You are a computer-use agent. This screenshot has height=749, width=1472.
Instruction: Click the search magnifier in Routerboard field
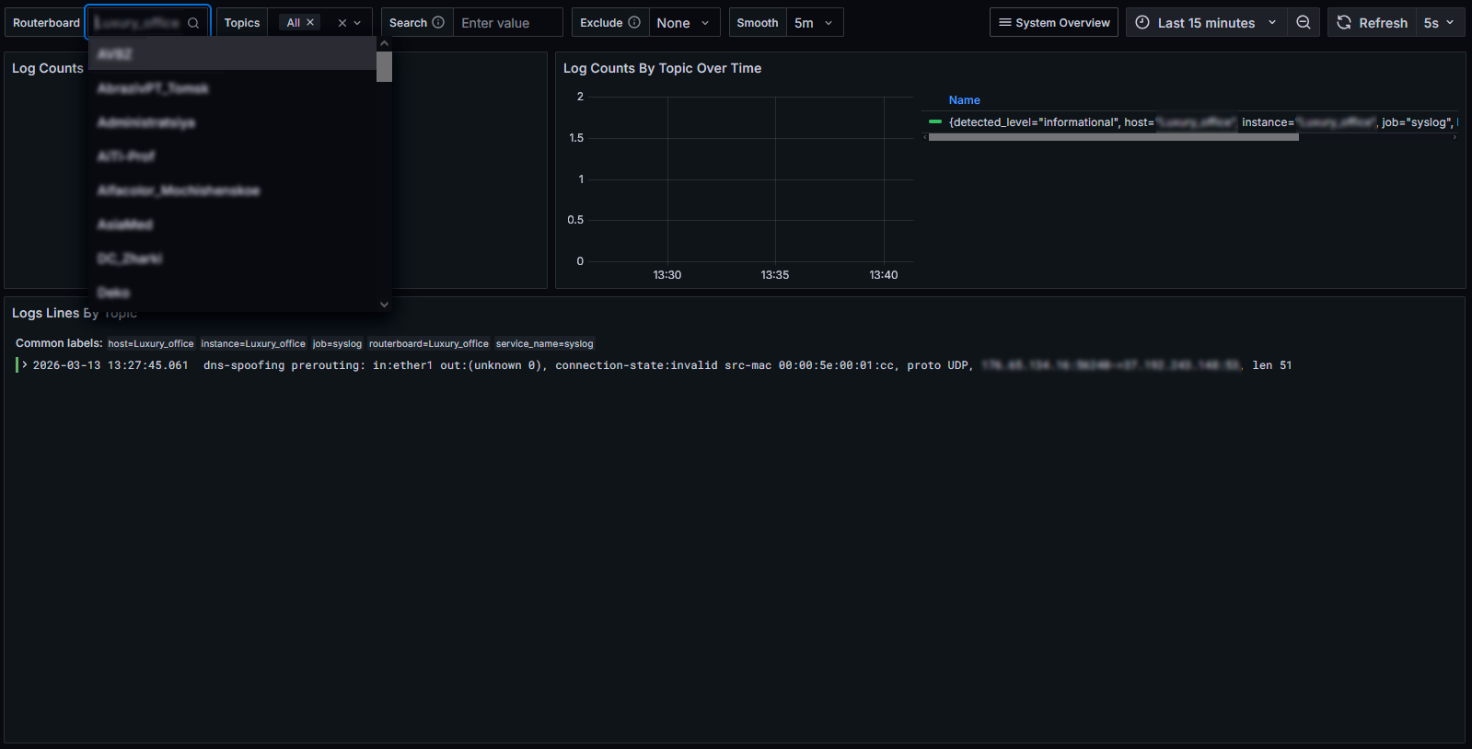193,23
